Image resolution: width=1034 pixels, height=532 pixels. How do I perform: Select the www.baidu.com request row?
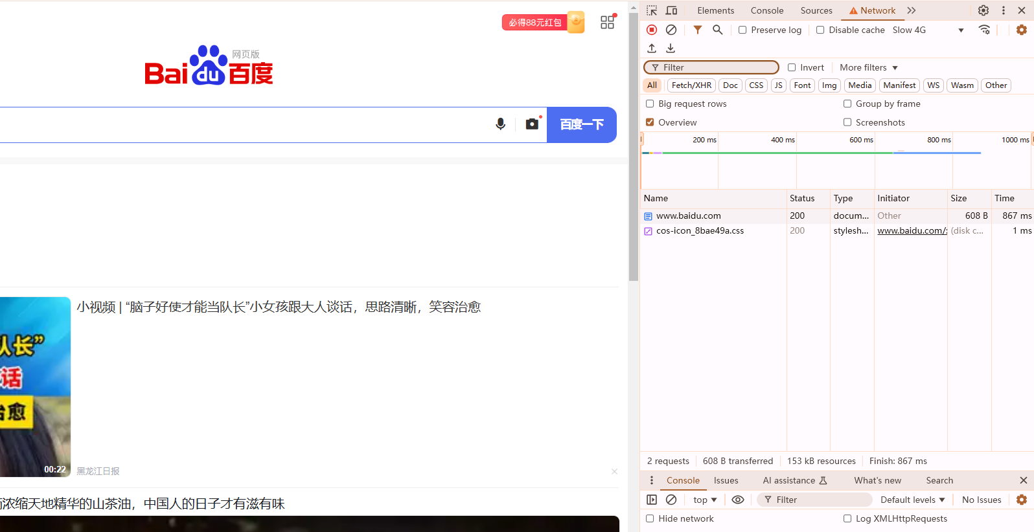click(x=836, y=216)
